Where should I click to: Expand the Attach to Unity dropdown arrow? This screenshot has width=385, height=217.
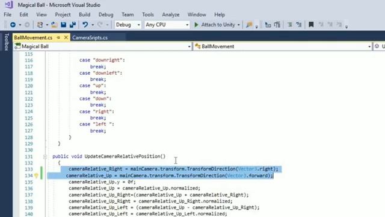[239, 25]
